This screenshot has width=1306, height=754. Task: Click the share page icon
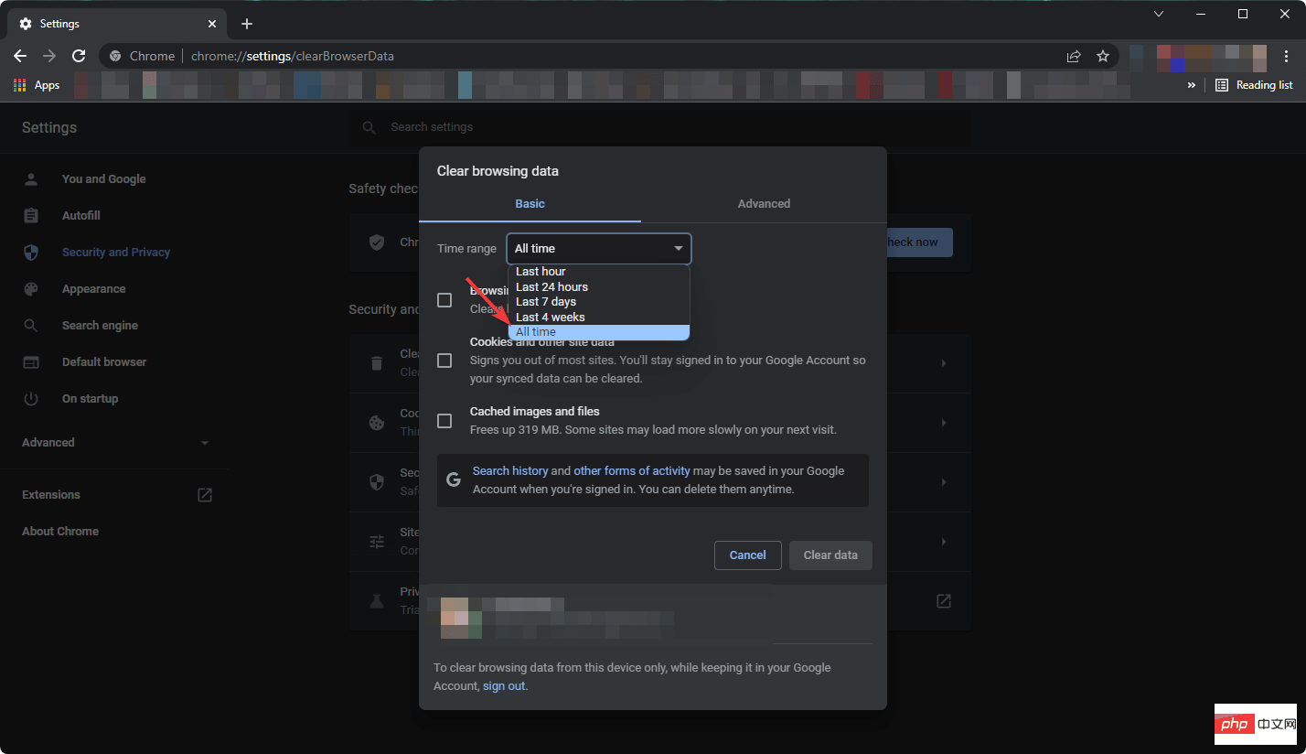click(x=1074, y=56)
